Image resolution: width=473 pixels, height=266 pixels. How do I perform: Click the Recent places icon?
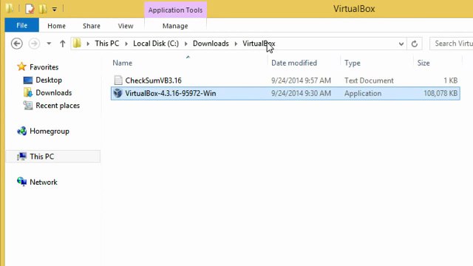pos(28,105)
